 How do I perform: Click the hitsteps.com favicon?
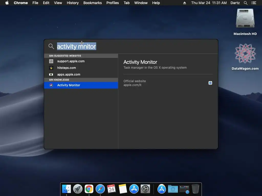(x=51, y=68)
